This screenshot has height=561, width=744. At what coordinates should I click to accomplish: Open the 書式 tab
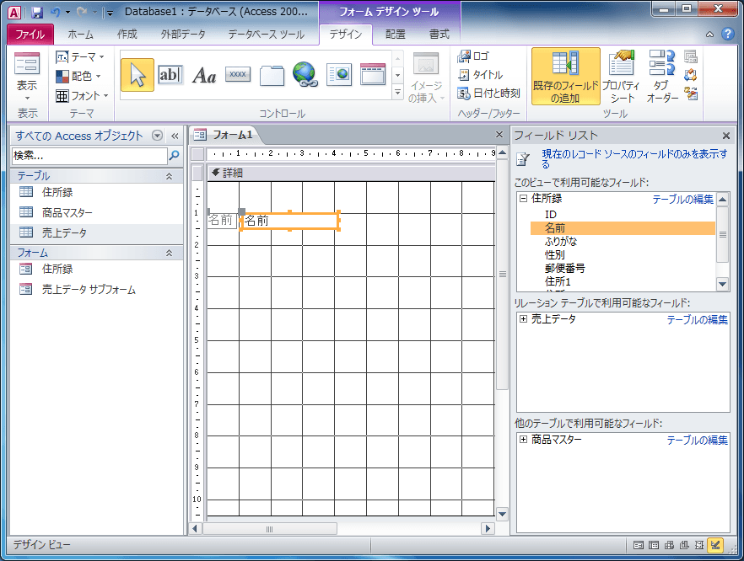pyautogui.click(x=439, y=34)
